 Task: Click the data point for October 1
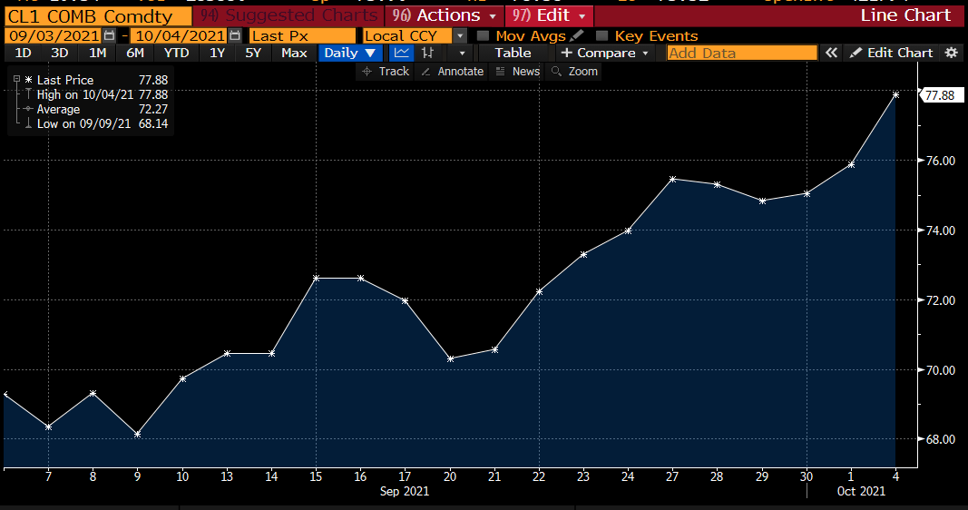click(x=851, y=165)
